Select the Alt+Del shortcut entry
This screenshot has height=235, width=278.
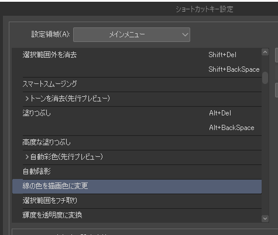[220, 113]
